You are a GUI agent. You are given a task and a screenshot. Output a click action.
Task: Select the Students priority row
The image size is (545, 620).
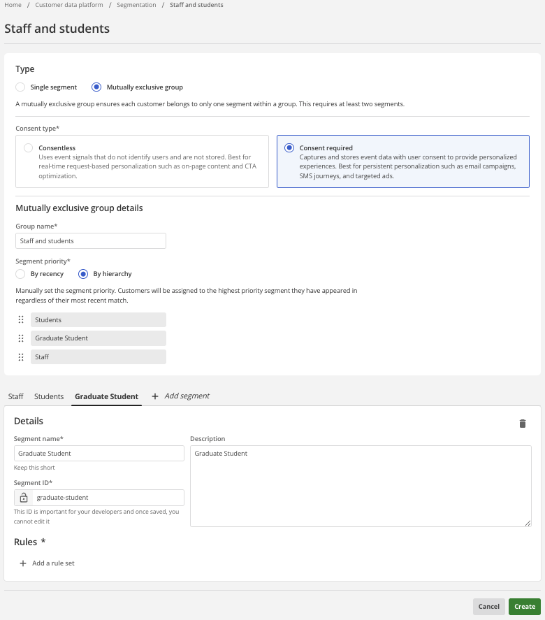pos(99,319)
